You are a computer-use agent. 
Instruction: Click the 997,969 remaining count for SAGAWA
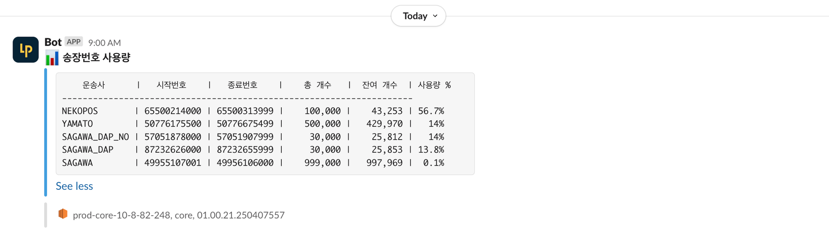coord(385,163)
